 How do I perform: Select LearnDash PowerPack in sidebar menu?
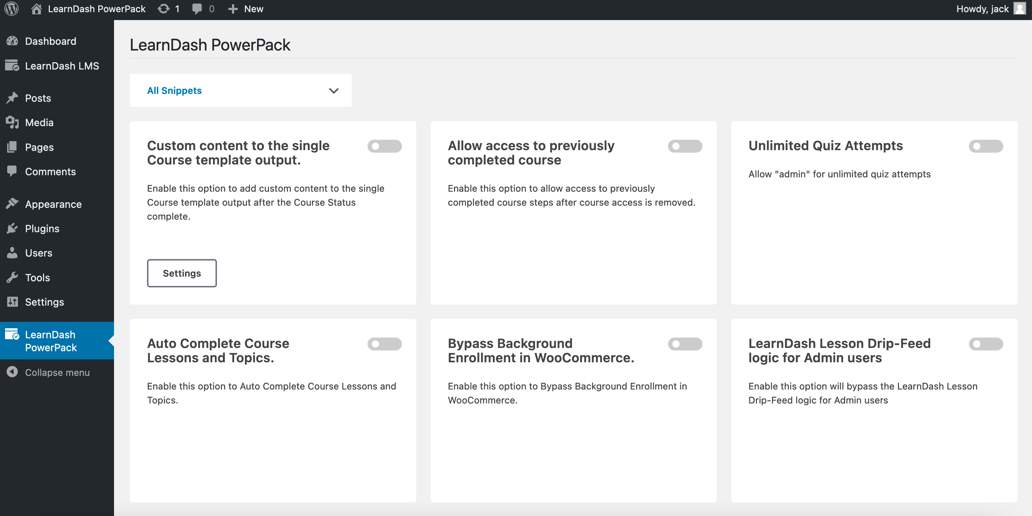[x=57, y=341]
